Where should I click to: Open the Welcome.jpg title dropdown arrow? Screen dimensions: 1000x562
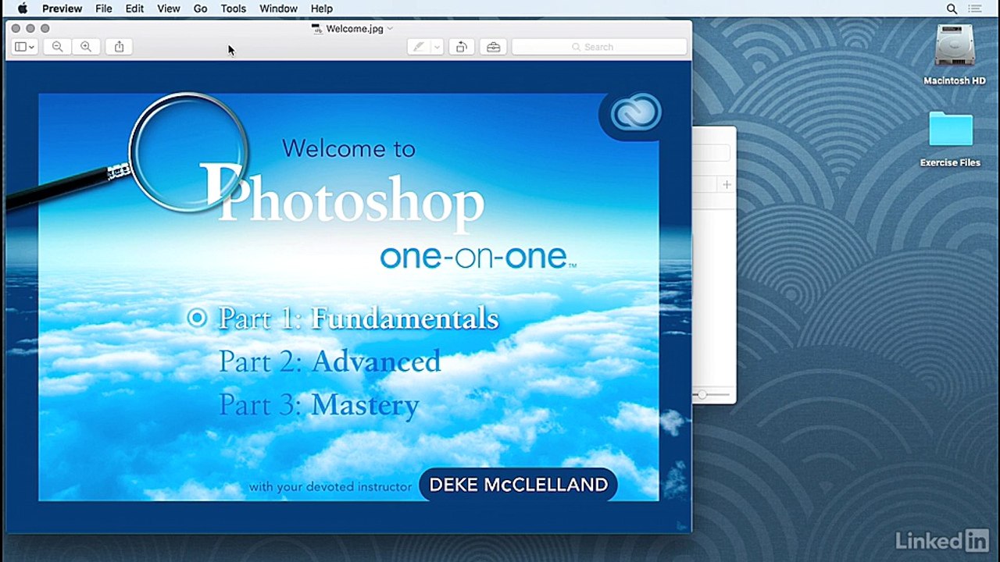coord(390,29)
